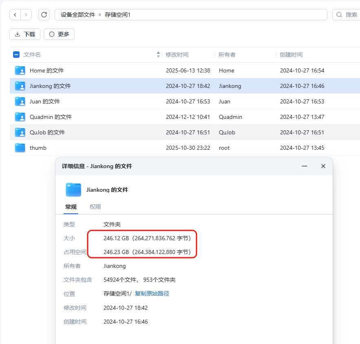Click created time 2024-10-27 16:54
360x344 pixels.
coord(302,70)
